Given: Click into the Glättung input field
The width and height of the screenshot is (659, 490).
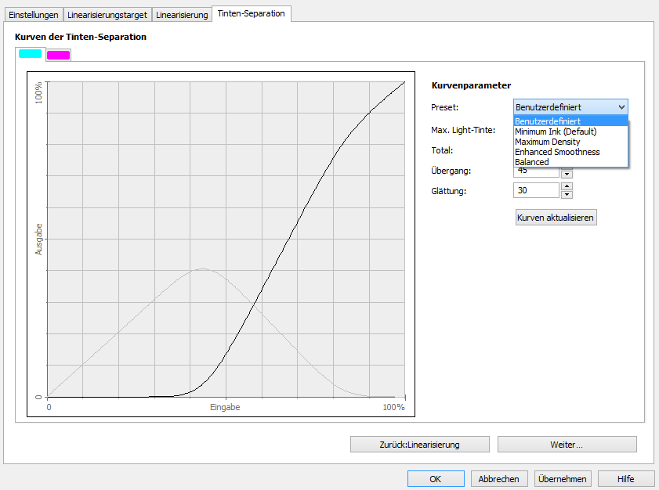Looking at the screenshot, I should point(536,190).
